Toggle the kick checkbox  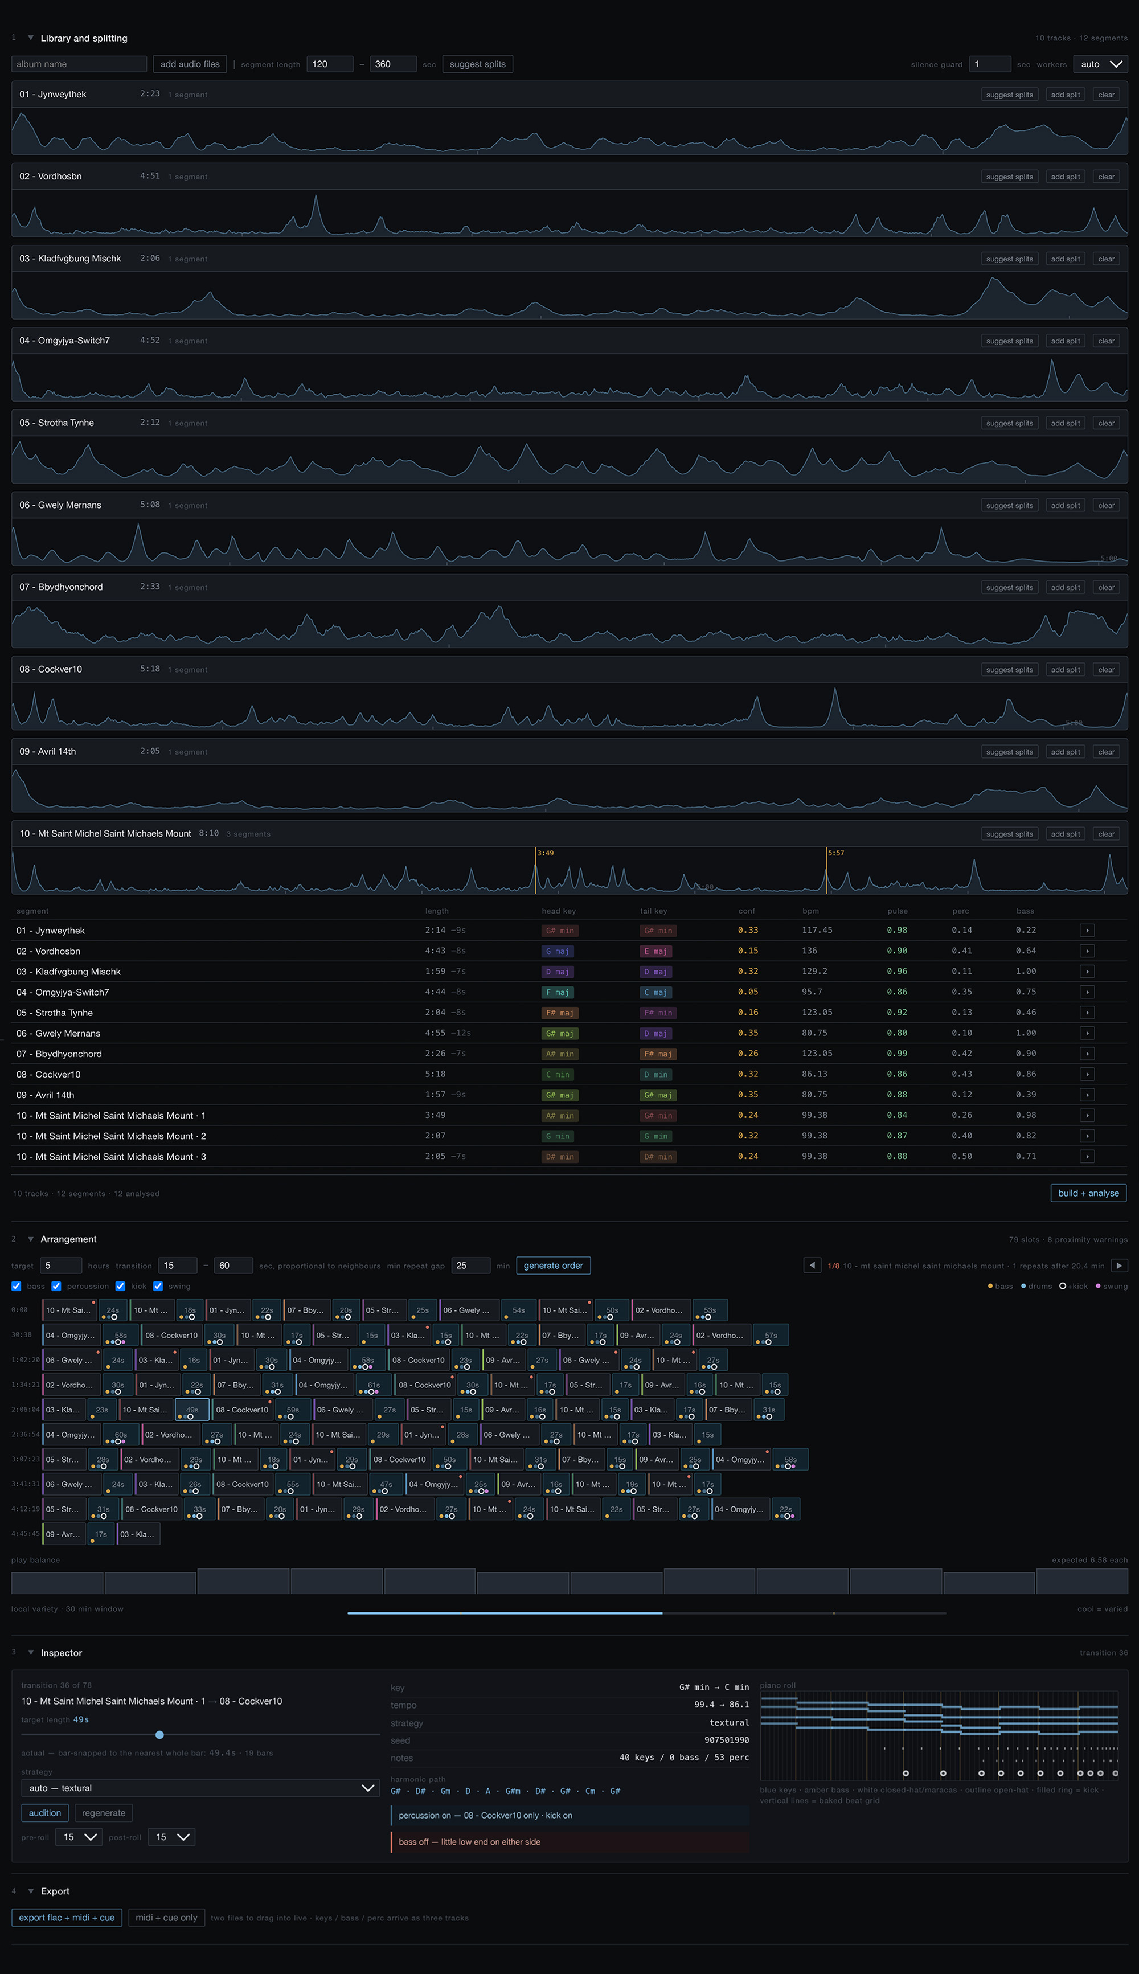coord(121,1286)
